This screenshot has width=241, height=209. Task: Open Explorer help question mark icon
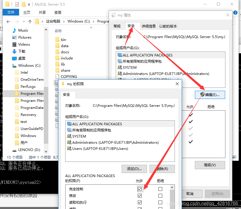pos(235,13)
